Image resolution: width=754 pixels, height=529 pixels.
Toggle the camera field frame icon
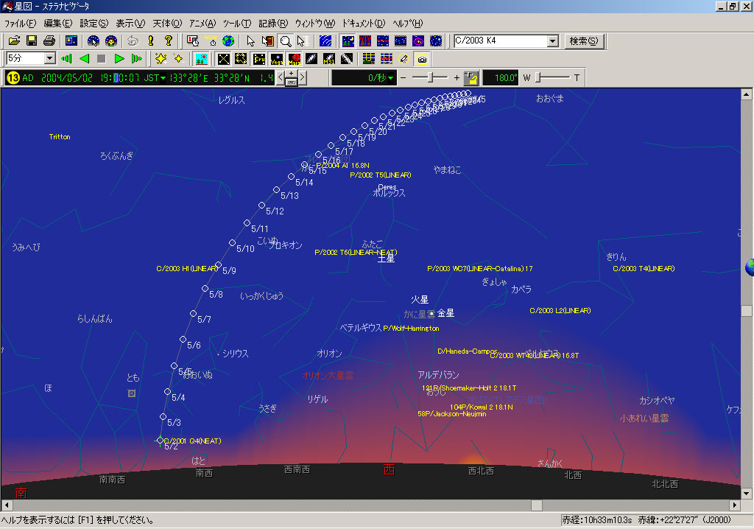click(422, 59)
